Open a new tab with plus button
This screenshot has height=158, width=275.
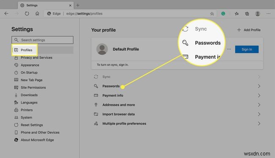(x=78, y=5)
